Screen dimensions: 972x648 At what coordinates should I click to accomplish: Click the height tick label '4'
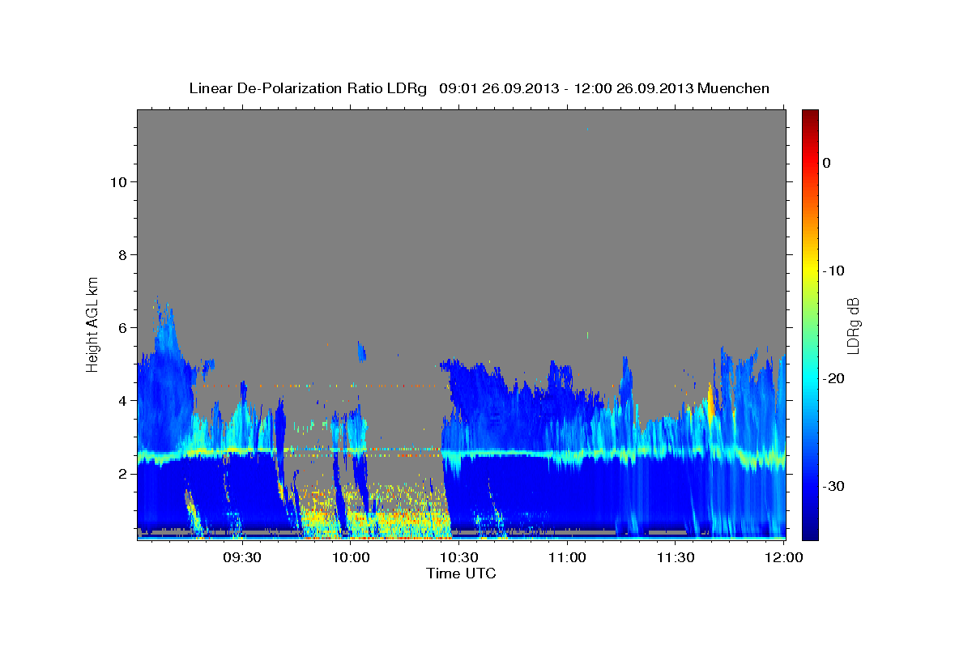point(121,400)
